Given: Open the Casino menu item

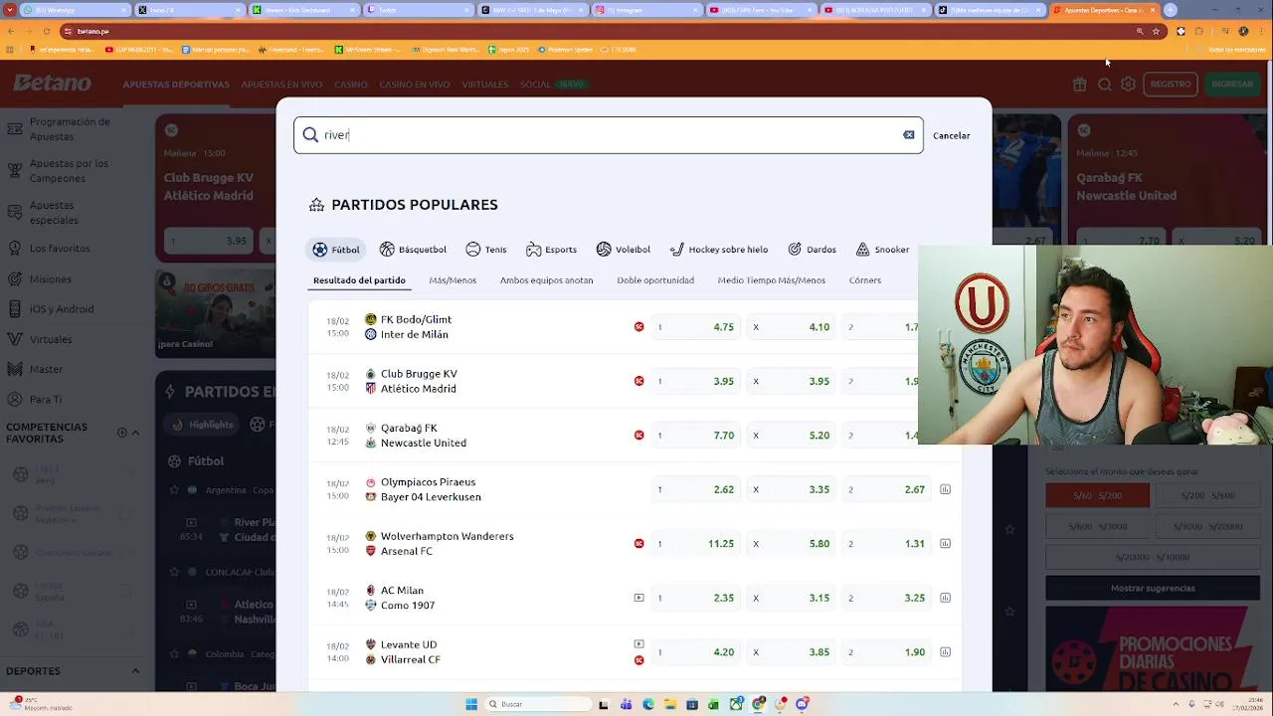Looking at the screenshot, I should [350, 85].
